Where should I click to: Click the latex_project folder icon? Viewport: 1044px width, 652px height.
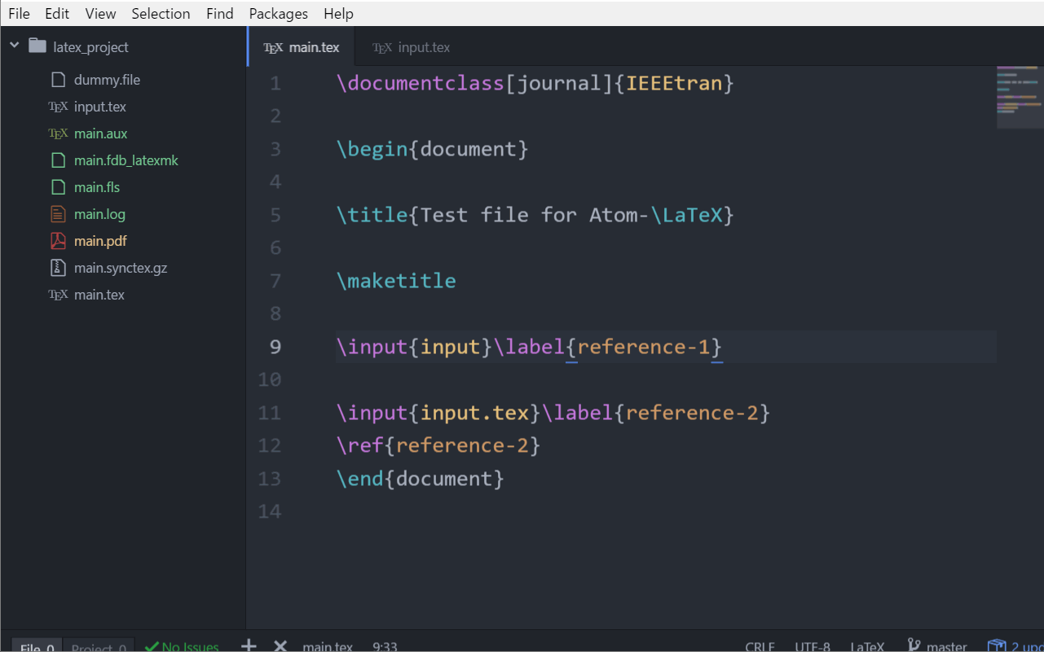click(x=37, y=46)
